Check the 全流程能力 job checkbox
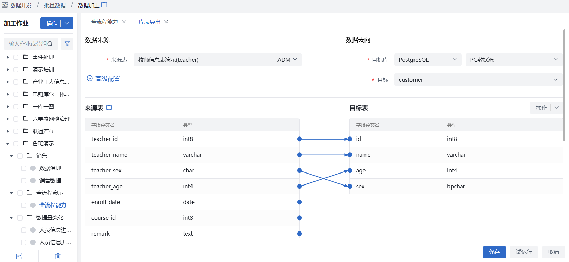The width and height of the screenshot is (569, 262). point(24,205)
